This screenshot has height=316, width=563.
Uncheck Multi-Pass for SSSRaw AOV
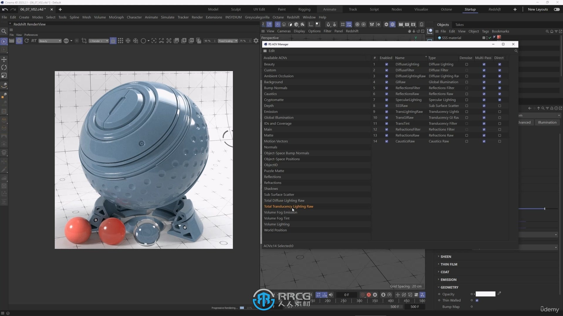484,106
